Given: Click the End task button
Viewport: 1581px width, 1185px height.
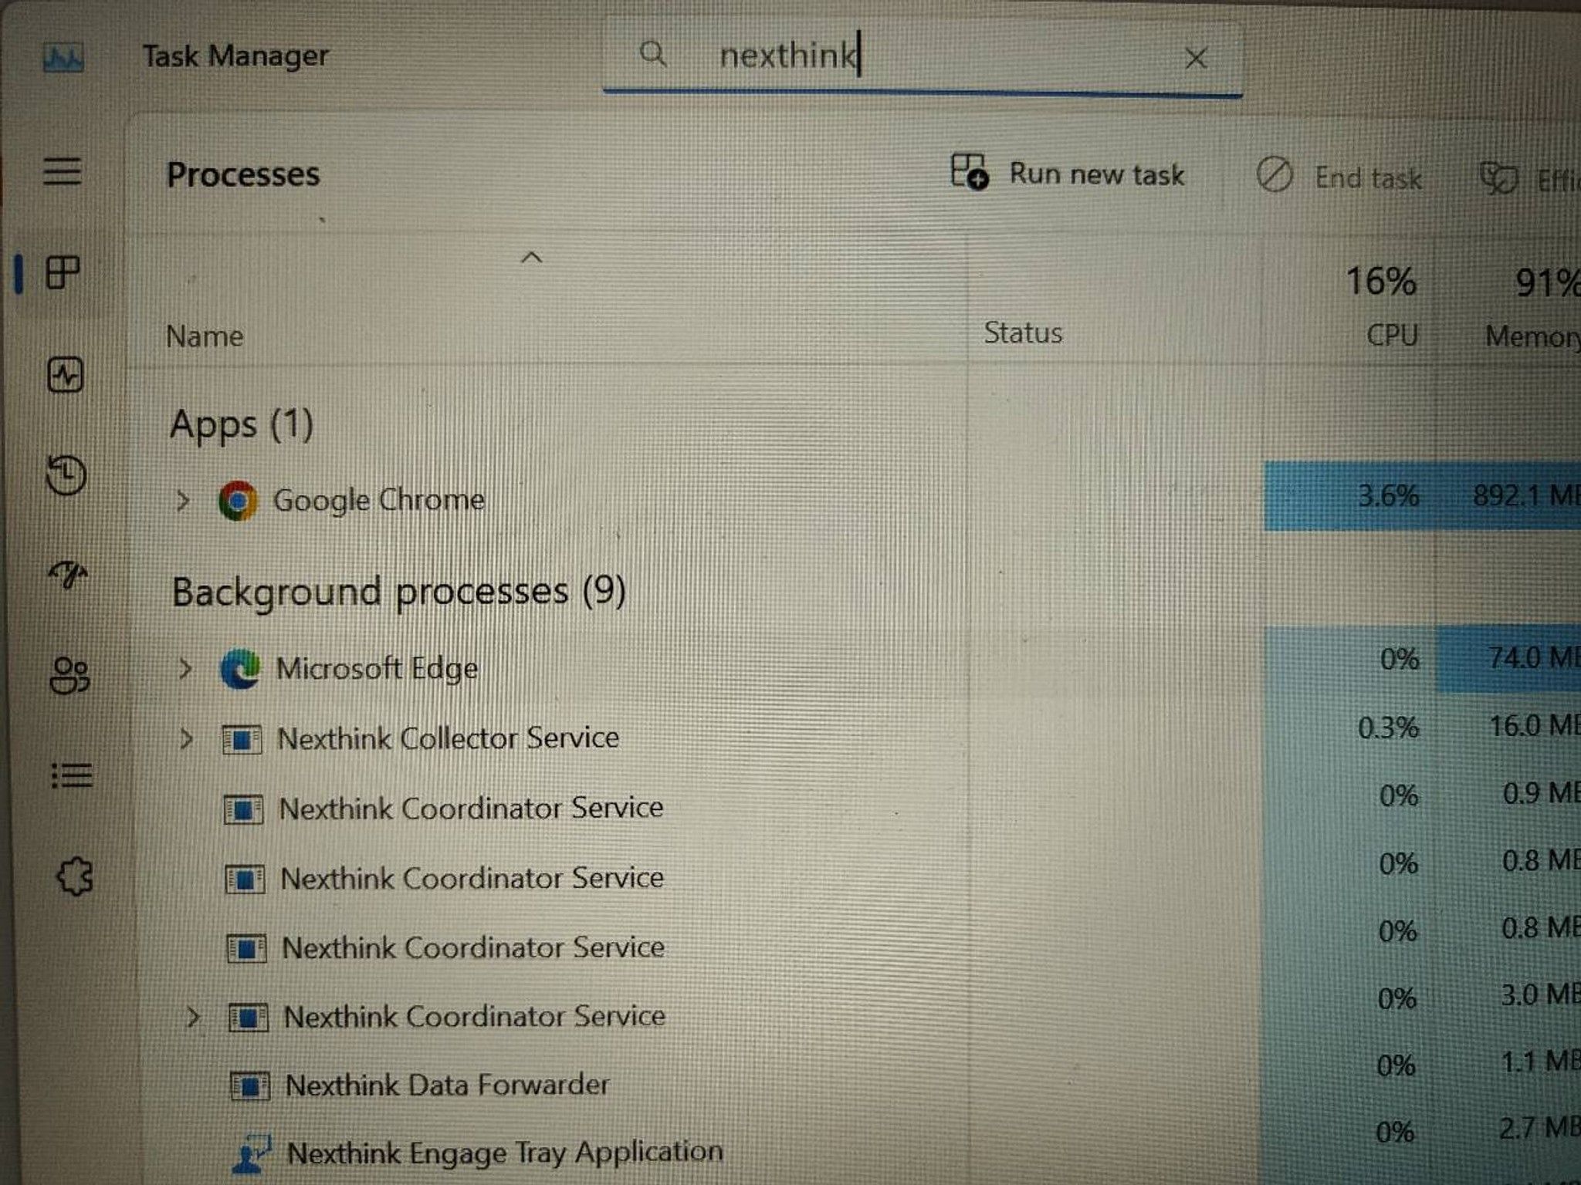Looking at the screenshot, I should tap(1339, 177).
